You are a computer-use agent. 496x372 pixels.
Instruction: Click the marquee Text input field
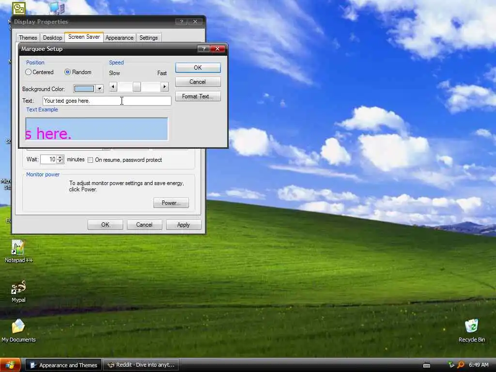pyautogui.click(x=107, y=101)
